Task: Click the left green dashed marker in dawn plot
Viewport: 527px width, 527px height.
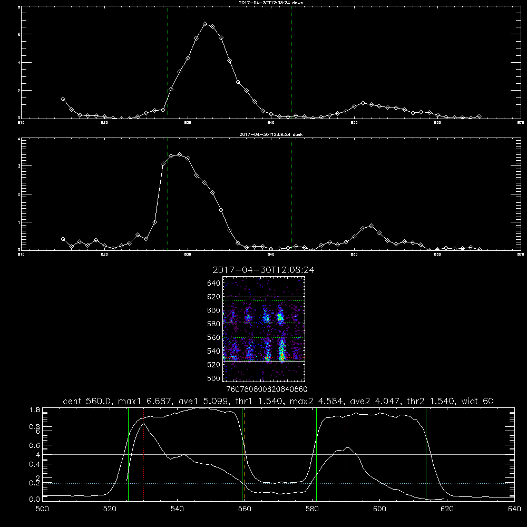Action: tap(168, 62)
